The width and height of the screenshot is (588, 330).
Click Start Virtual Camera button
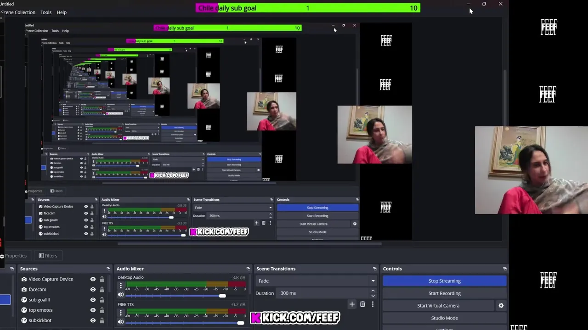tap(438, 306)
